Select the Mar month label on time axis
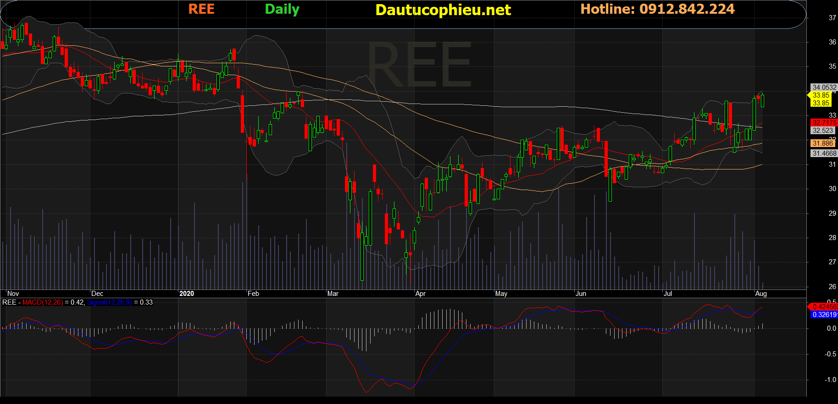 click(333, 294)
